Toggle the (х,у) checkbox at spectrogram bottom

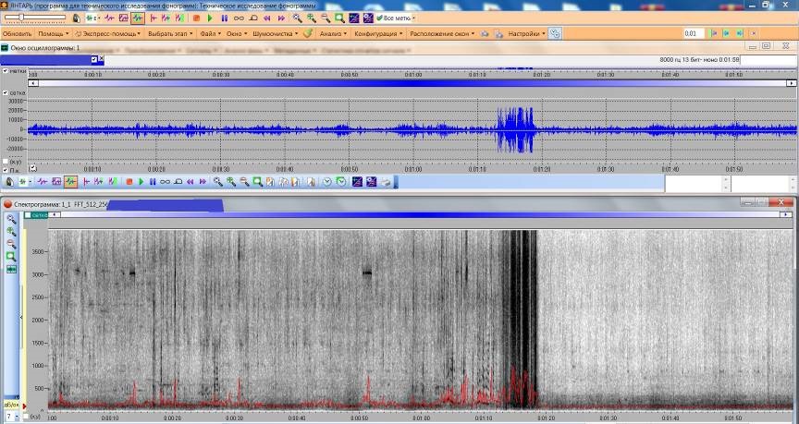[x=26, y=417]
